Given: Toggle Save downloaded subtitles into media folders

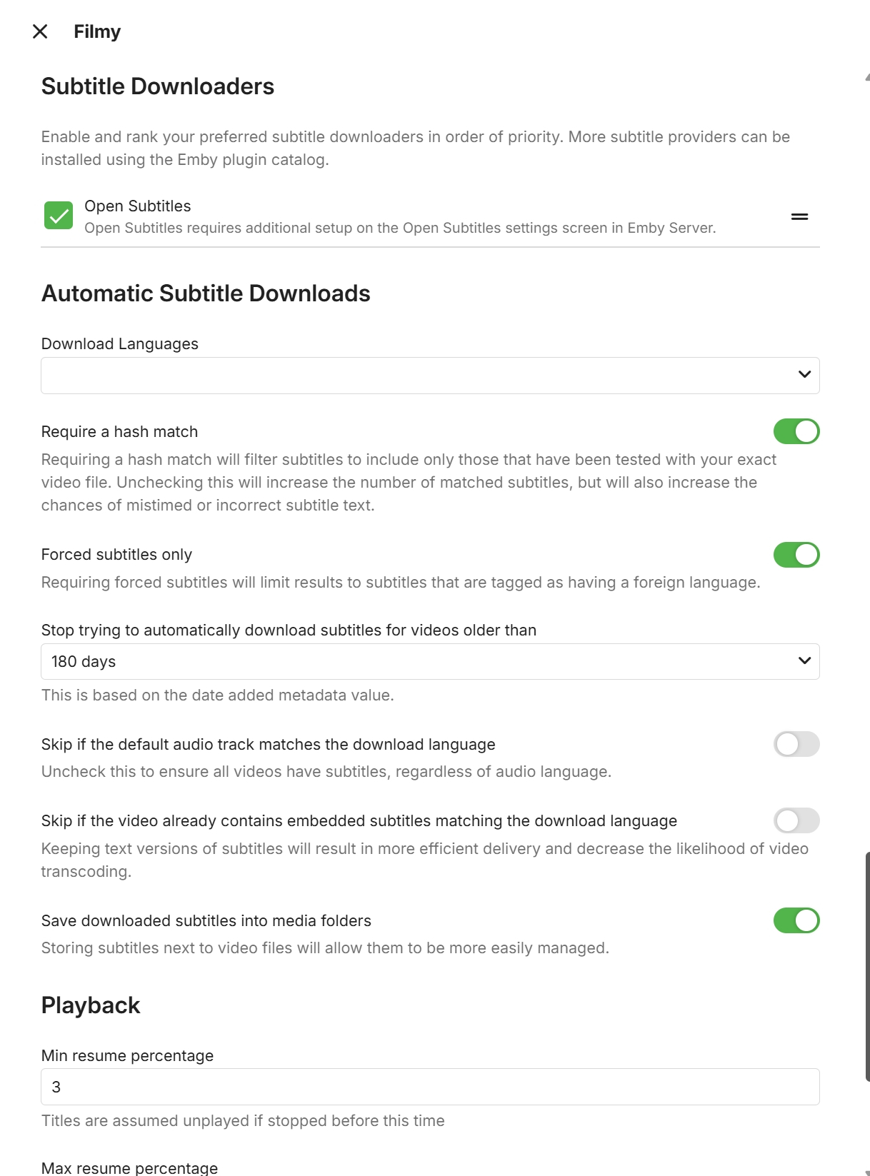Looking at the screenshot, I should click(796, 920).
